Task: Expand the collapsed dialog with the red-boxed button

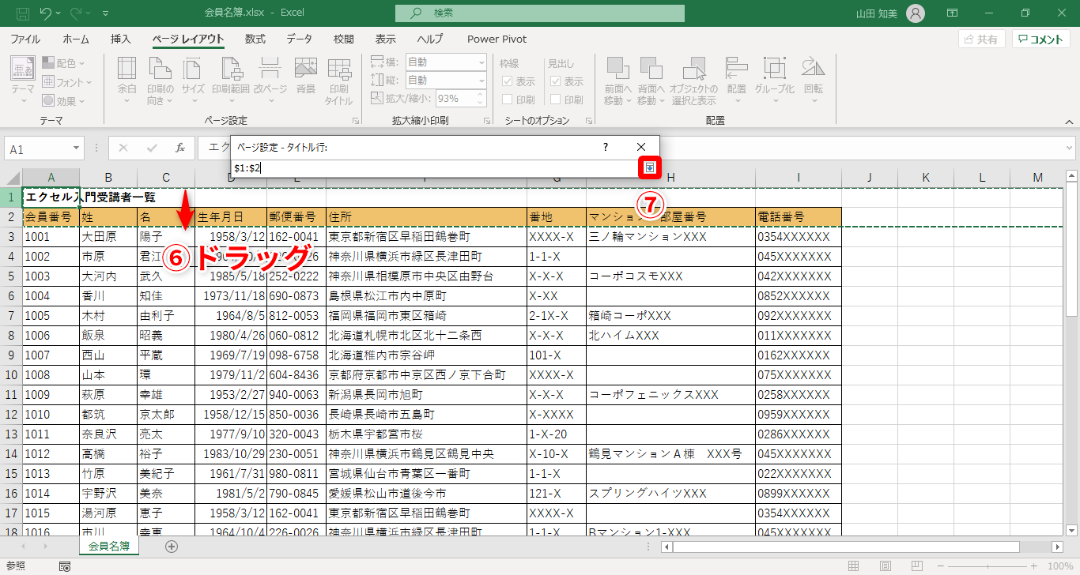Action: click(649, 167)
